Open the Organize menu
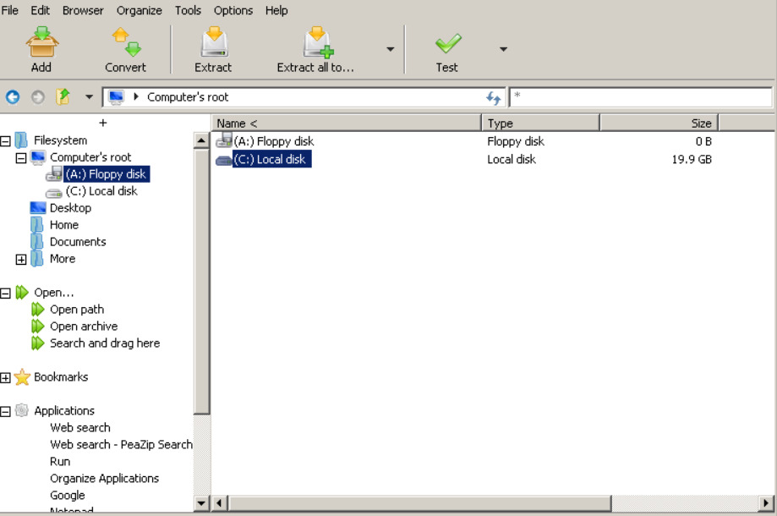This screenshot has width=777, height=516. (x=140, y=10)
